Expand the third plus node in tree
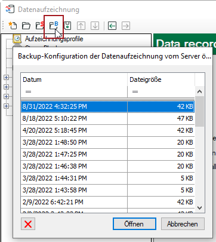Screen dimensions: 216x242 pyautogui.click(x=6, y=96)
